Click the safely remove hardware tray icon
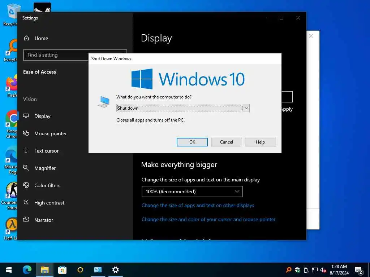This screenshot has width=370, height=277. 306,270
